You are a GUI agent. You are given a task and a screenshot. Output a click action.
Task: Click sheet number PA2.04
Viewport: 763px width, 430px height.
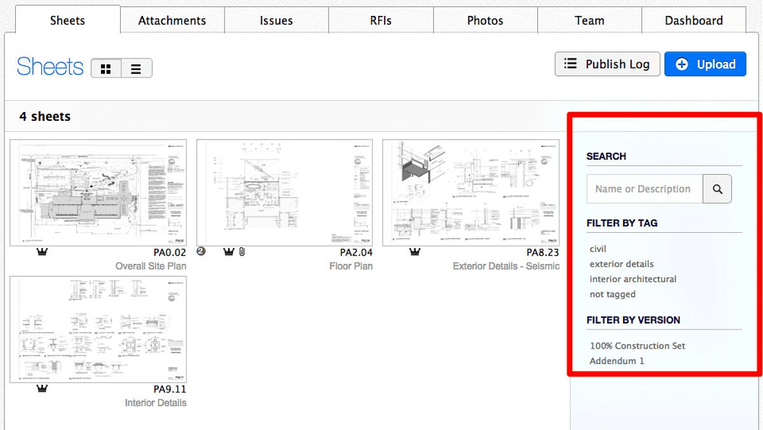coord(356,253)
